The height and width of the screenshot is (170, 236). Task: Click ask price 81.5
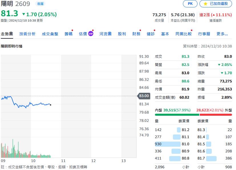click(x=201, y=144)
